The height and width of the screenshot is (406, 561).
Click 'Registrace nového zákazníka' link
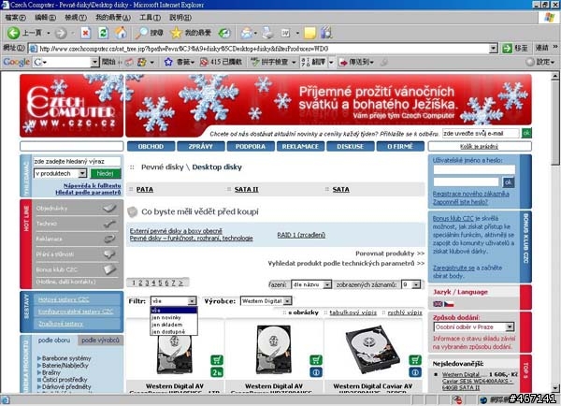[470, 194]
